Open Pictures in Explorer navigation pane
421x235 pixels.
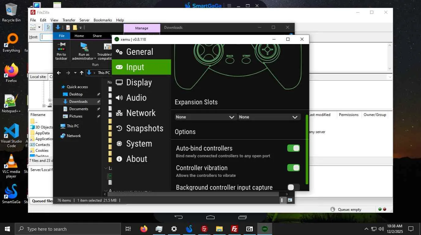pos(76,116)
